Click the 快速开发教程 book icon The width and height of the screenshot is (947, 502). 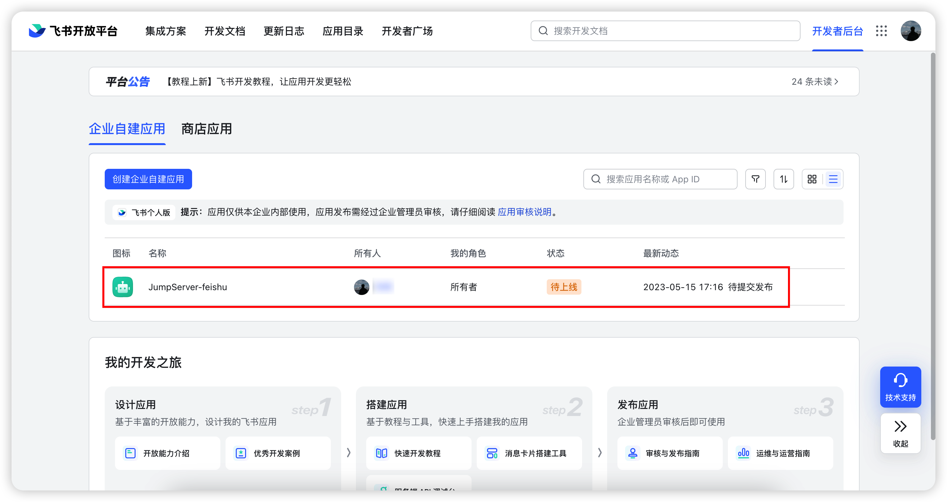pyautogui.click(x=382, y=453)
